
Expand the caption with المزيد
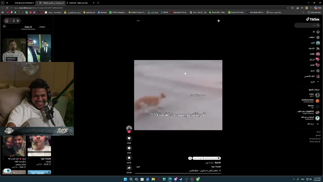pyautogui.click(x=138, y=167)
